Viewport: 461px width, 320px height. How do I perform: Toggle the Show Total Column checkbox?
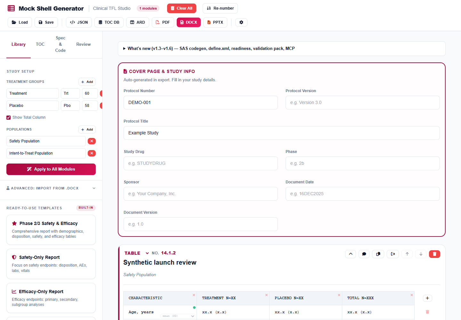[x=9, y=118]
